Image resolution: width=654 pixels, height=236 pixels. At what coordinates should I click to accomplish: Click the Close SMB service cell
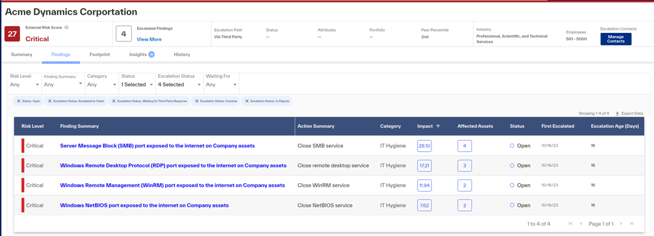(x=321, y=146)
